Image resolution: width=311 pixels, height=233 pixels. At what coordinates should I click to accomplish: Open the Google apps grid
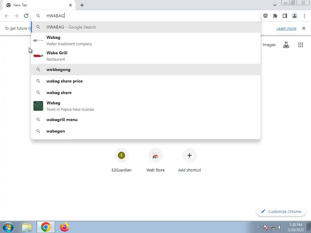[301, 45]
